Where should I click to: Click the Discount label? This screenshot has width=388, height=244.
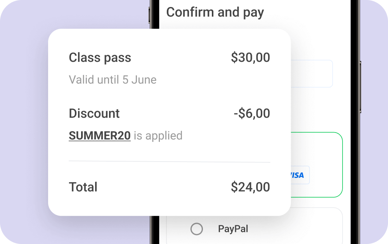click(x=94, y=113)
